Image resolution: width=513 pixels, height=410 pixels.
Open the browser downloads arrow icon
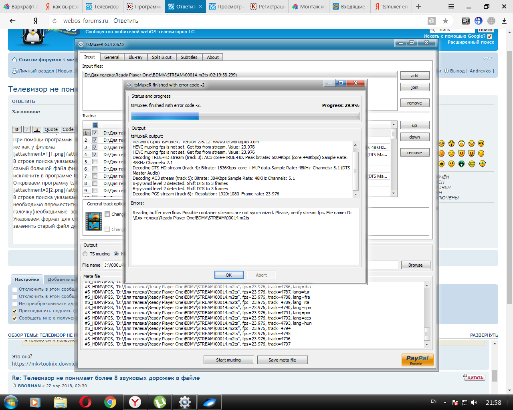(504, 21)
